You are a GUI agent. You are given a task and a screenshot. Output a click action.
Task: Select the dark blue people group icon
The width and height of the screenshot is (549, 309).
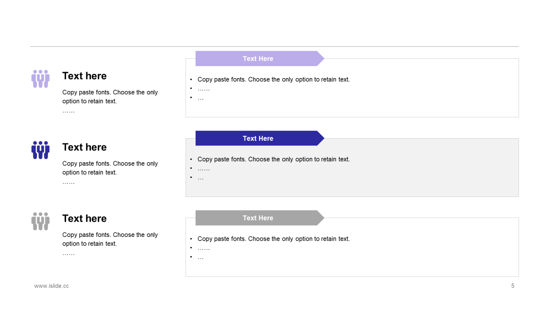40,150
